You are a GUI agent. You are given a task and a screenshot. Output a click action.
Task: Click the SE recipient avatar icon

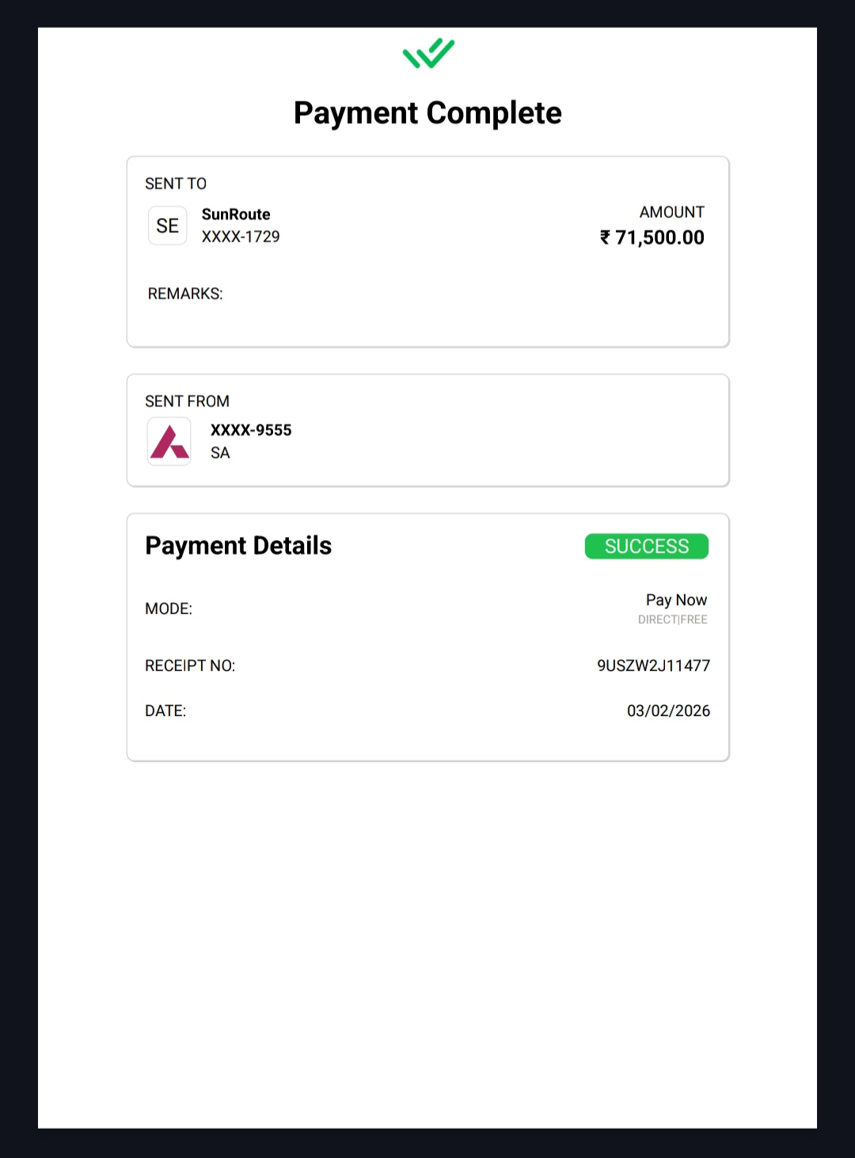168,226
